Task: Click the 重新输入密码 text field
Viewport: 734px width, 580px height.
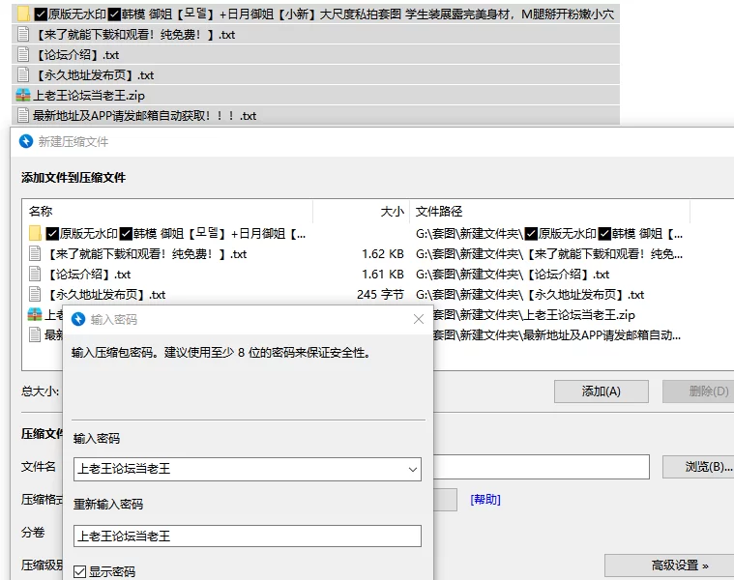Action: click(x=247, y=536)
